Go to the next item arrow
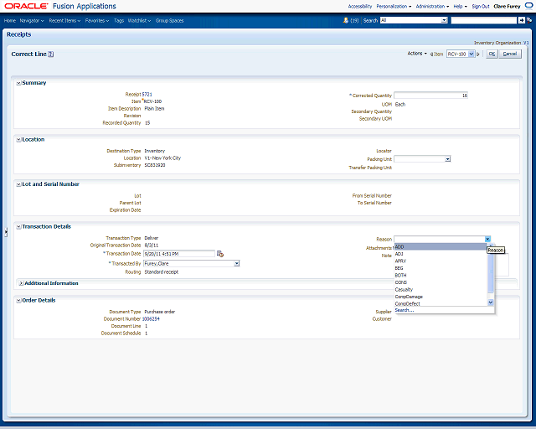This screenshot has width=536, height=429. (480, 54)
